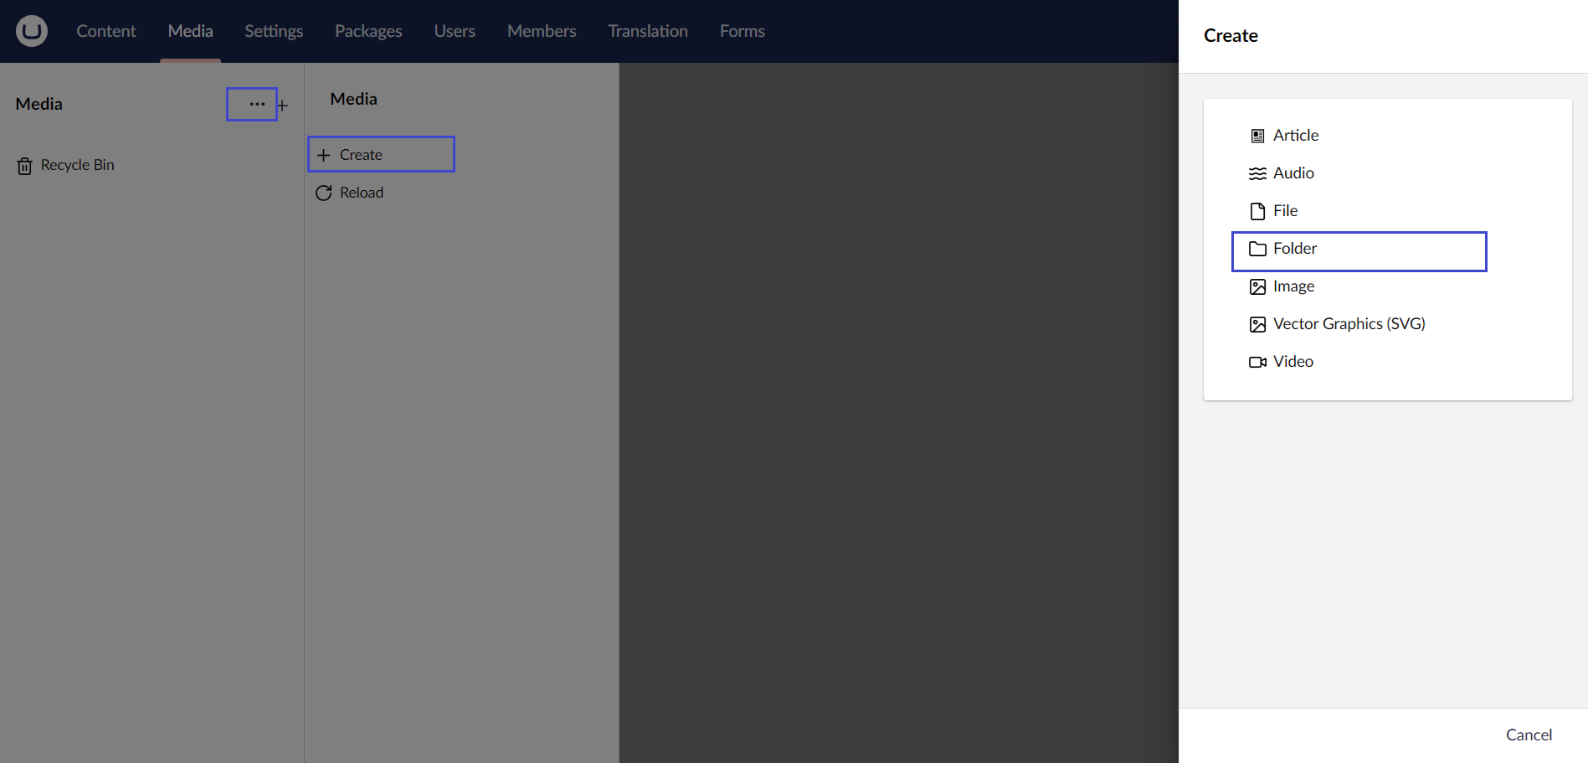
Task: Open the Settings section
Action: click(273, 31)
